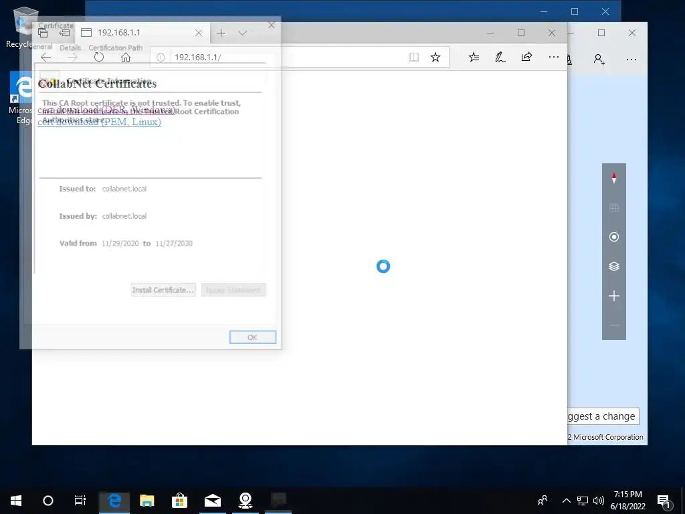The image size is (685, 514).
Task: Open cert download (PEM, Linux) link
Action: tap(99, 122)
